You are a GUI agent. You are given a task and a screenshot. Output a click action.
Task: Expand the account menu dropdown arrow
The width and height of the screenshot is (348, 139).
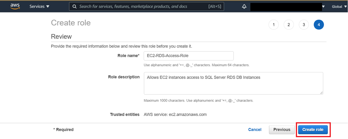[x=324, y=7]
